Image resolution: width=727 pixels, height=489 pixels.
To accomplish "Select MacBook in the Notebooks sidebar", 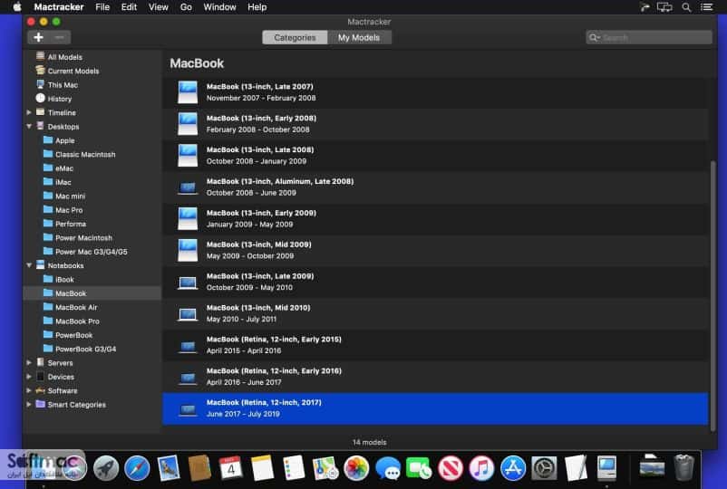I will (92, 293).
